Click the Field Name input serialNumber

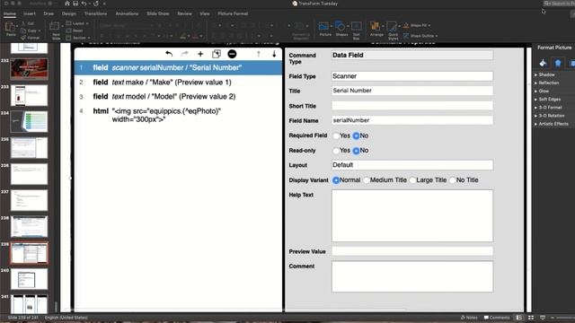(x=412, y=120)
